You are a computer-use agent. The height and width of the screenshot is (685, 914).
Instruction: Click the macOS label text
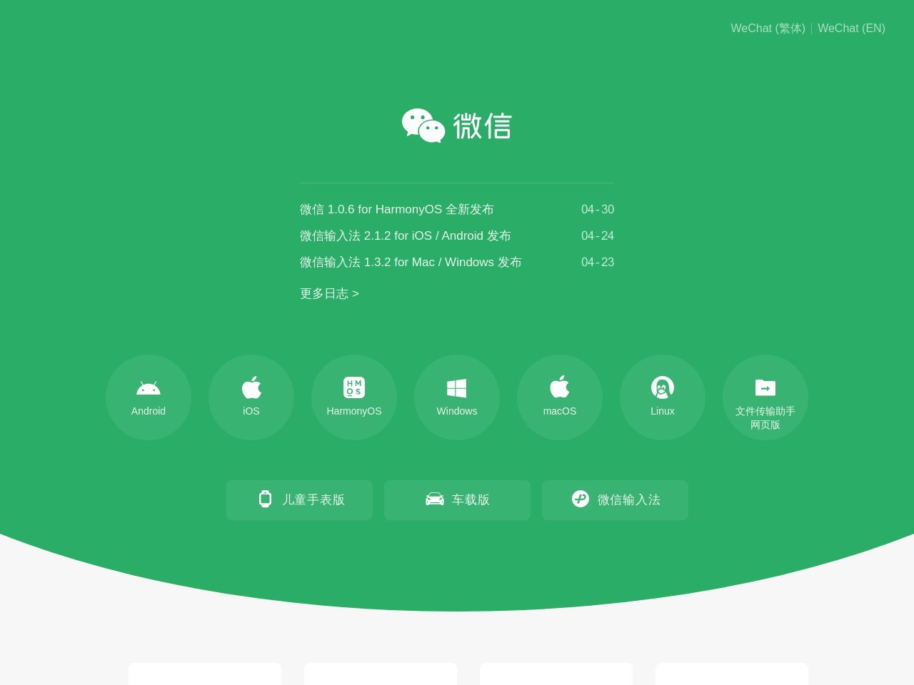[x=560, y=411]
